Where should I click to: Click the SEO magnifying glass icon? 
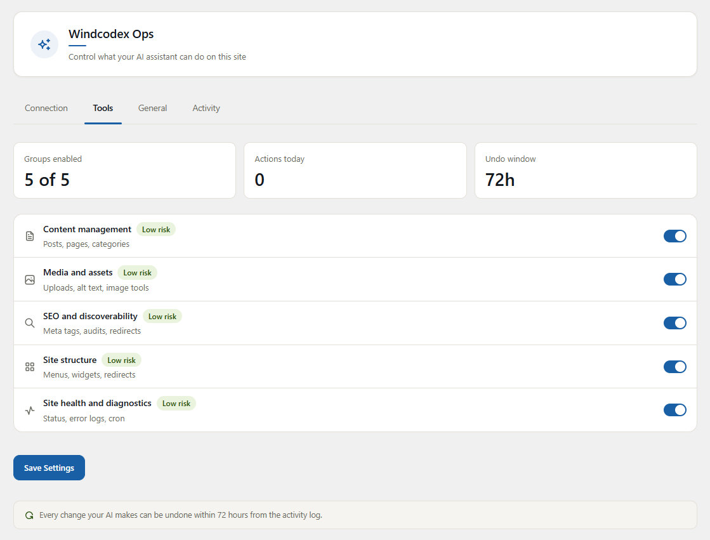[x=30, y=323]
